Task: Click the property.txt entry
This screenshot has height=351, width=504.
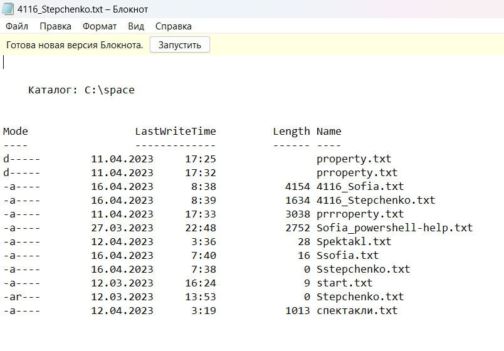Action: click(354, 159)
